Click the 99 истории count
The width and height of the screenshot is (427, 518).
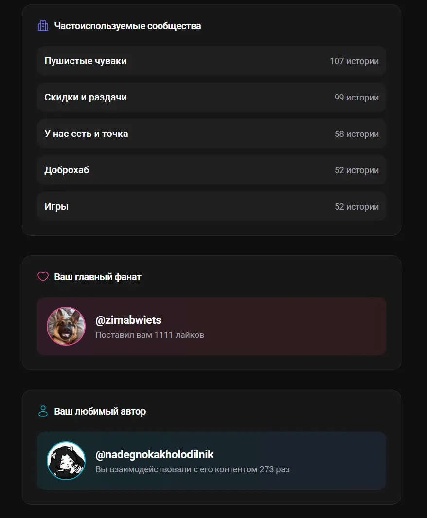(x=356, y=98)
